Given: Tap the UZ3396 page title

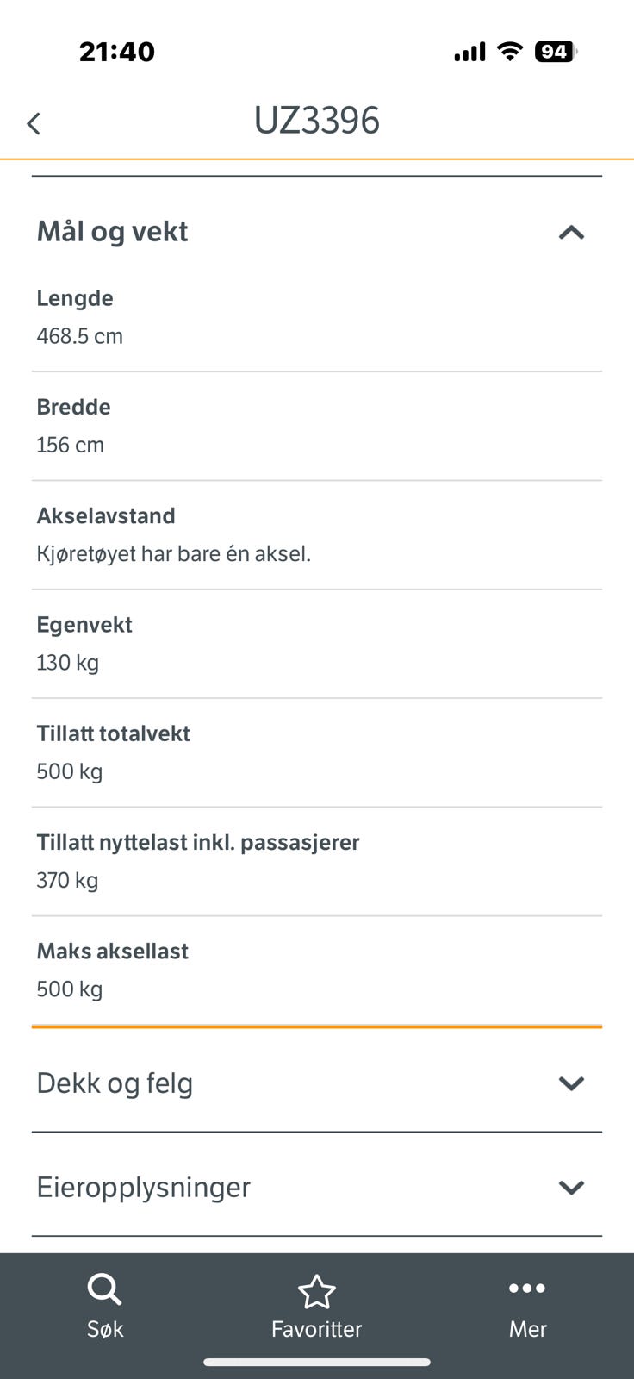Looking at the screenshot, I should pyautogui.click(x=316, y=121).
